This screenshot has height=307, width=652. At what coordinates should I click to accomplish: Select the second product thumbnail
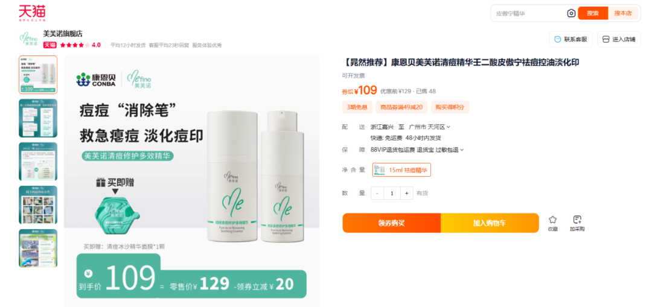pyautogui.click(x=38, y=118)
